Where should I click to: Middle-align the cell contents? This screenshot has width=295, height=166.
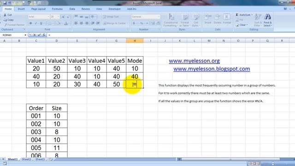click(x=81, y=17)
